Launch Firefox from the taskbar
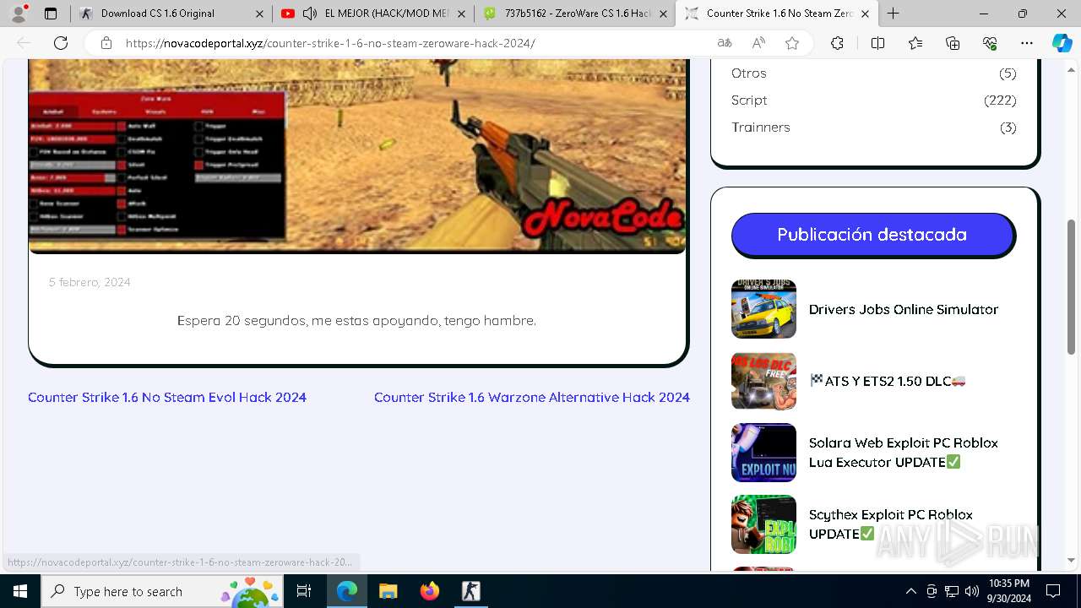1081x608 pixels. point(429,591)
